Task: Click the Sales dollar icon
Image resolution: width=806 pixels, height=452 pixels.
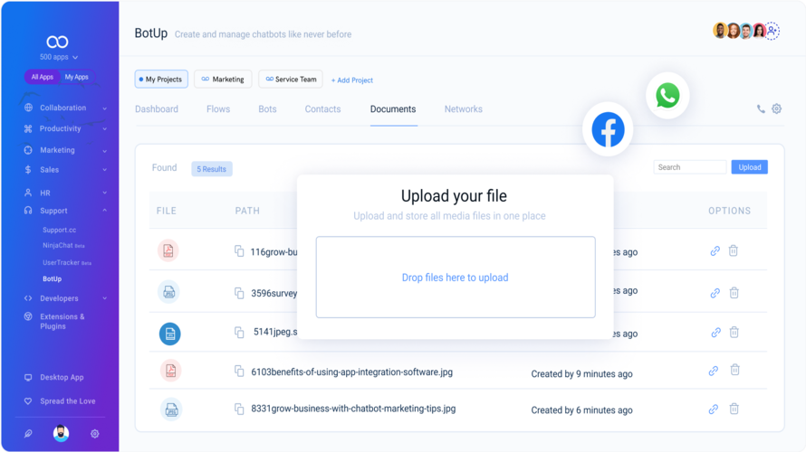Action: [28, 170]
